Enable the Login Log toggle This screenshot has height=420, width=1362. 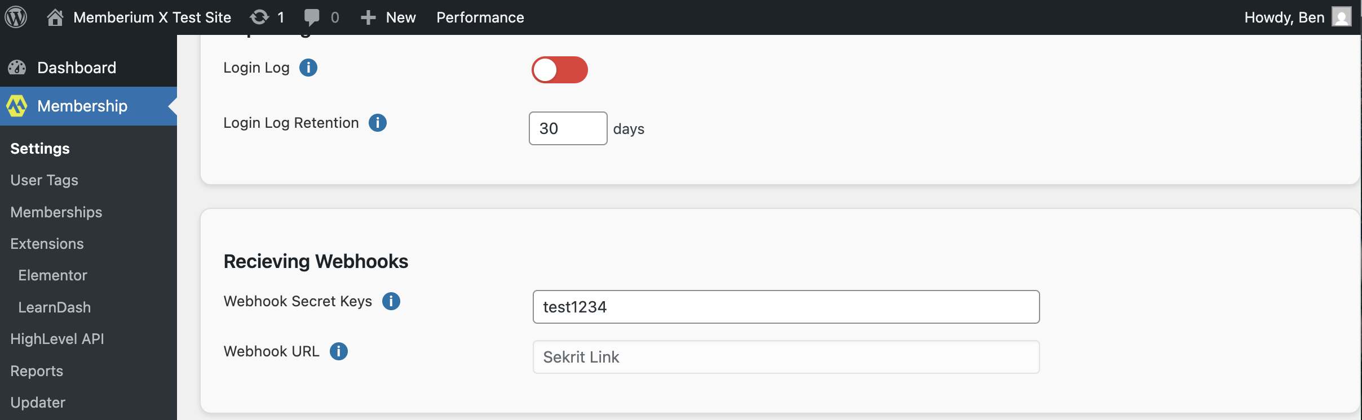click(x=560, y=70)
